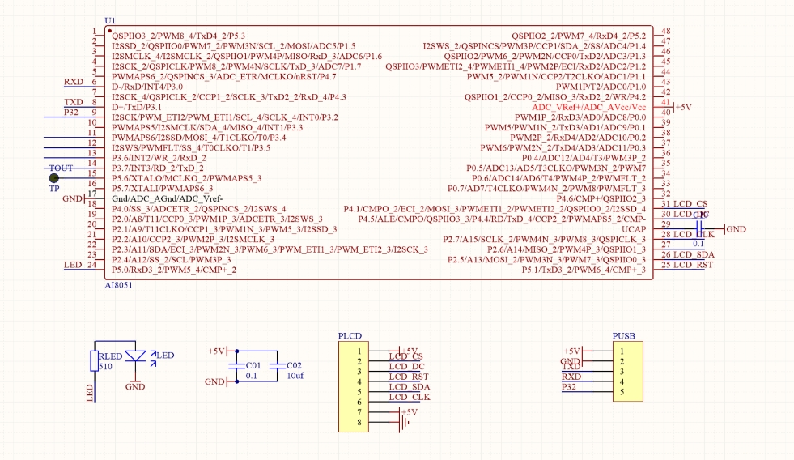Viewport: 794px width, 460px height.
Task: Select the RLED 510 resistor symbol
Action: (94, 360)
